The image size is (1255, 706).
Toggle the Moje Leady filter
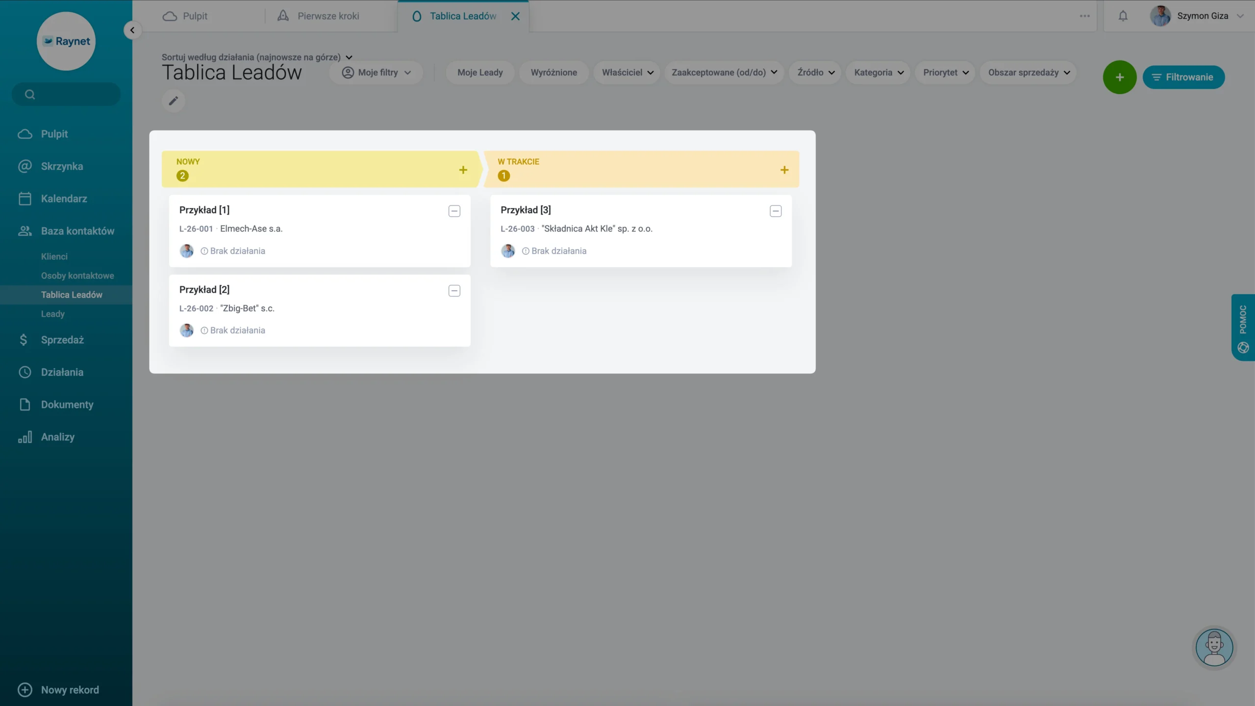pyautogui.click(x=480, y=73)
